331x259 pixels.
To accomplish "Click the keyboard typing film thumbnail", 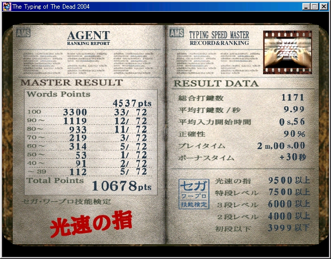I will tap(287, 52).
